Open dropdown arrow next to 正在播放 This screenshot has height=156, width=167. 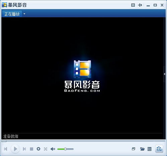tap(24, 14)
